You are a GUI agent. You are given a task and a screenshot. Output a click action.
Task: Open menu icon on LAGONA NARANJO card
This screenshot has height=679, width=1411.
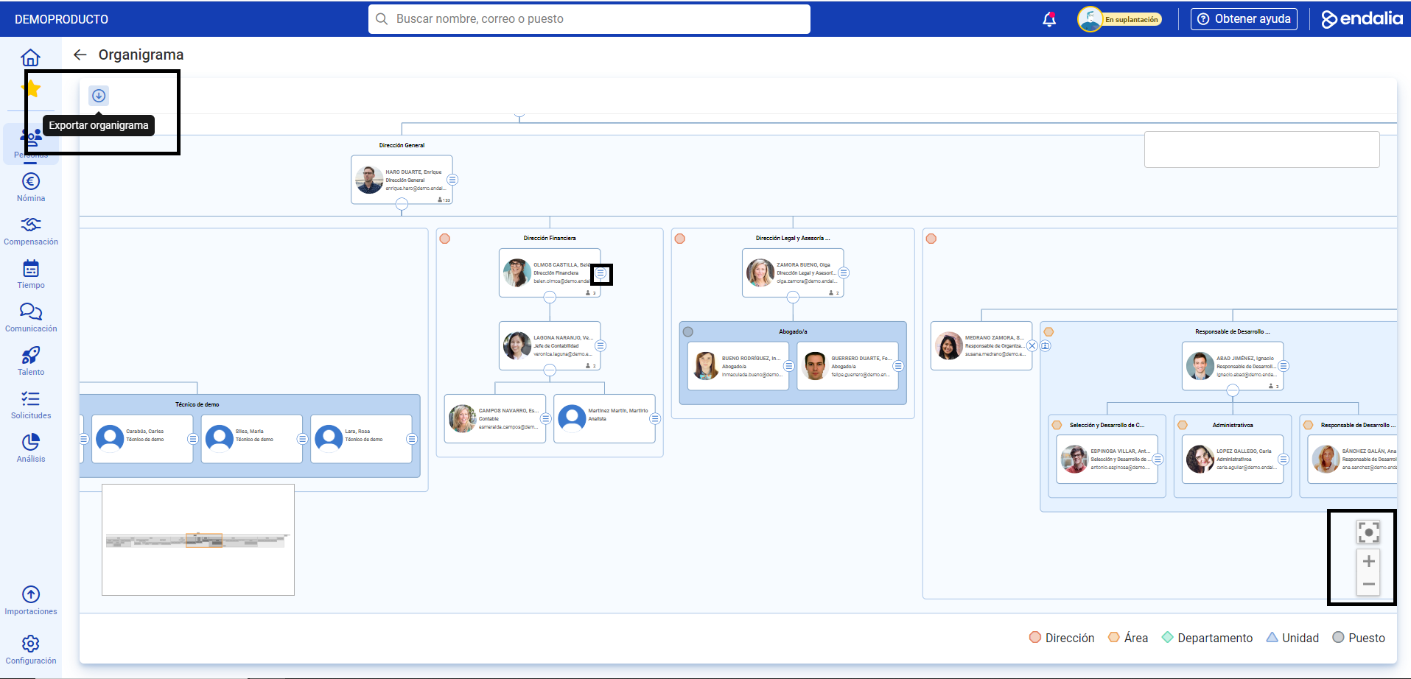pyautogui.click(x=601, y=345)
